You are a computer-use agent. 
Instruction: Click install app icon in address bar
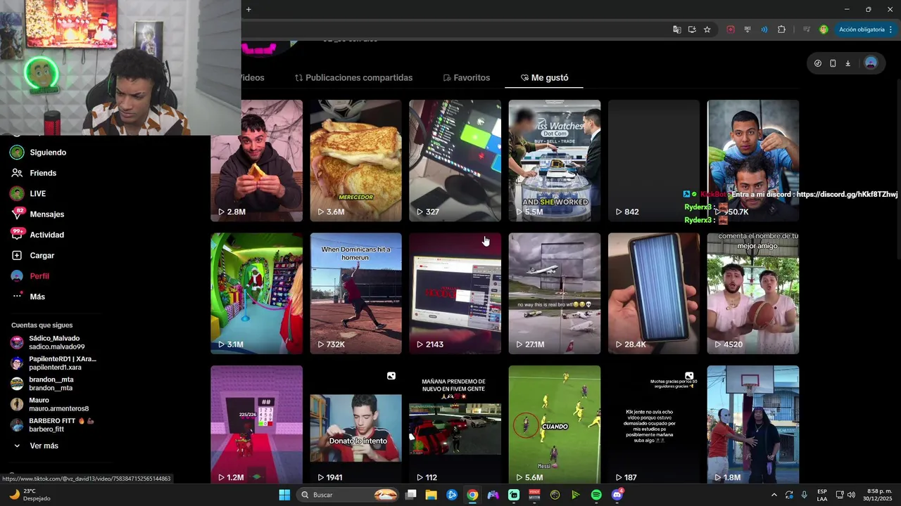click(x=692, y=30)
